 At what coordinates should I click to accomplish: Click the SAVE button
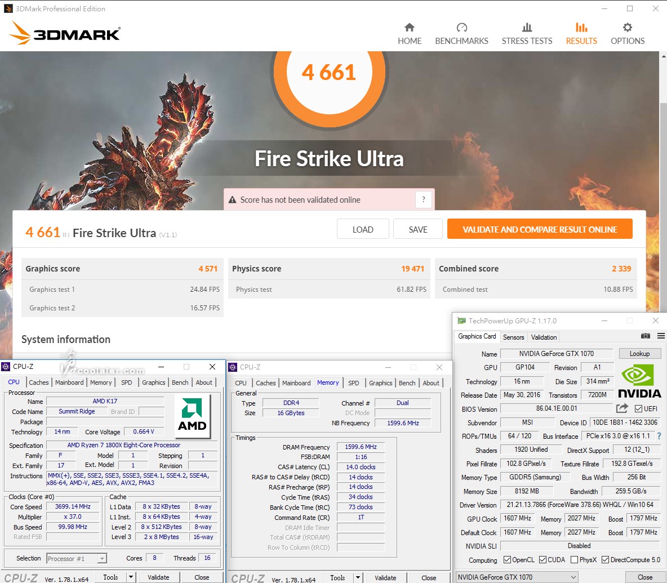418,229
